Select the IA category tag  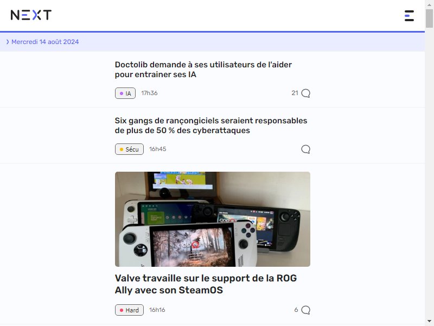[x=125, y=93]
